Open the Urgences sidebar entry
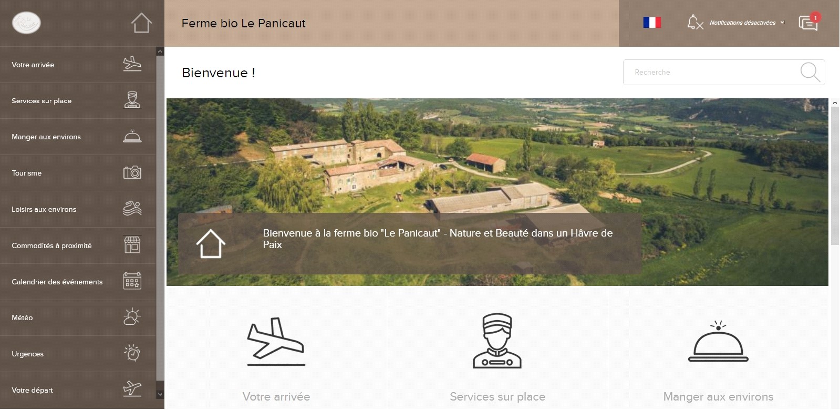 click(78, 354)
